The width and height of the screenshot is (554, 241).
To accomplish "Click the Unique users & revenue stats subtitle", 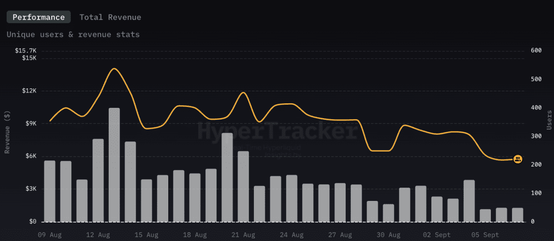I will point(73,34).
